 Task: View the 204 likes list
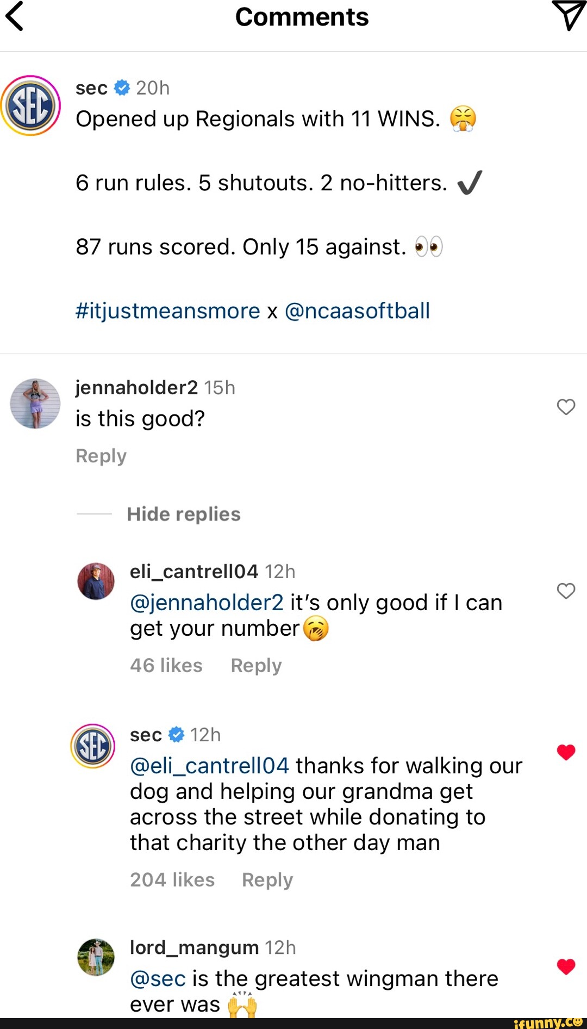click(x=172, y=880)
